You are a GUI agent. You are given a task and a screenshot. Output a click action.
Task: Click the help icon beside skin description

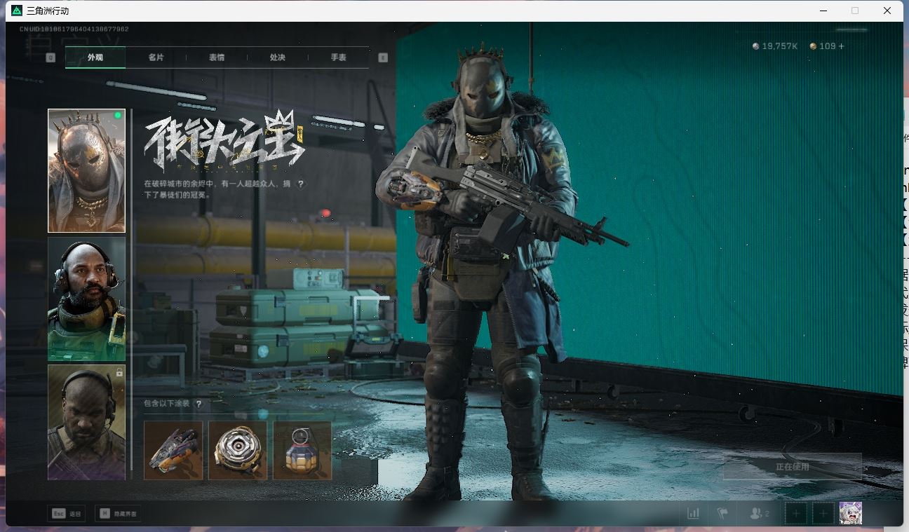(301, 184)
